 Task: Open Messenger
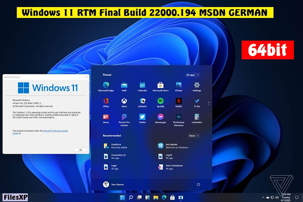click(x=160, y=119)
